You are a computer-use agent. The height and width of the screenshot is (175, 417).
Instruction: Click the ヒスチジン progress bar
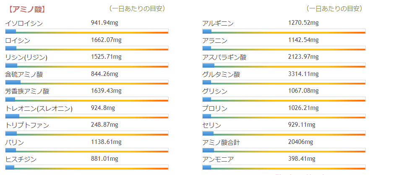(x=86, y=167)
